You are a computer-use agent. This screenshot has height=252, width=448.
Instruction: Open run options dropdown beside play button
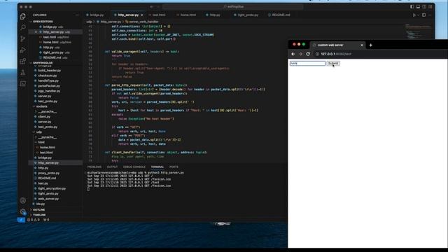[x=419, y=15]
